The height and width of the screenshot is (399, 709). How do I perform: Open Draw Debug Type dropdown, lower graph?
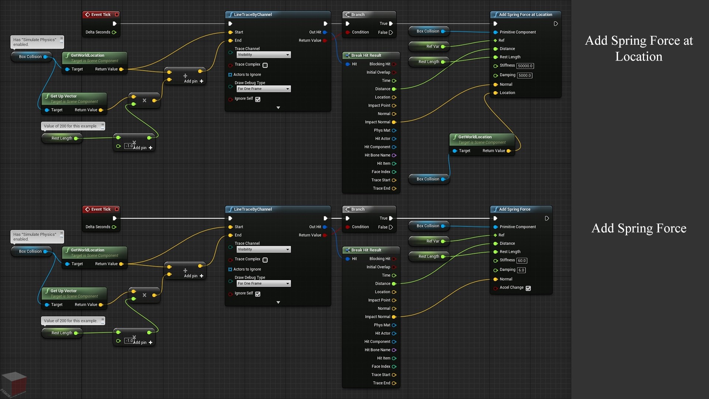264,284
